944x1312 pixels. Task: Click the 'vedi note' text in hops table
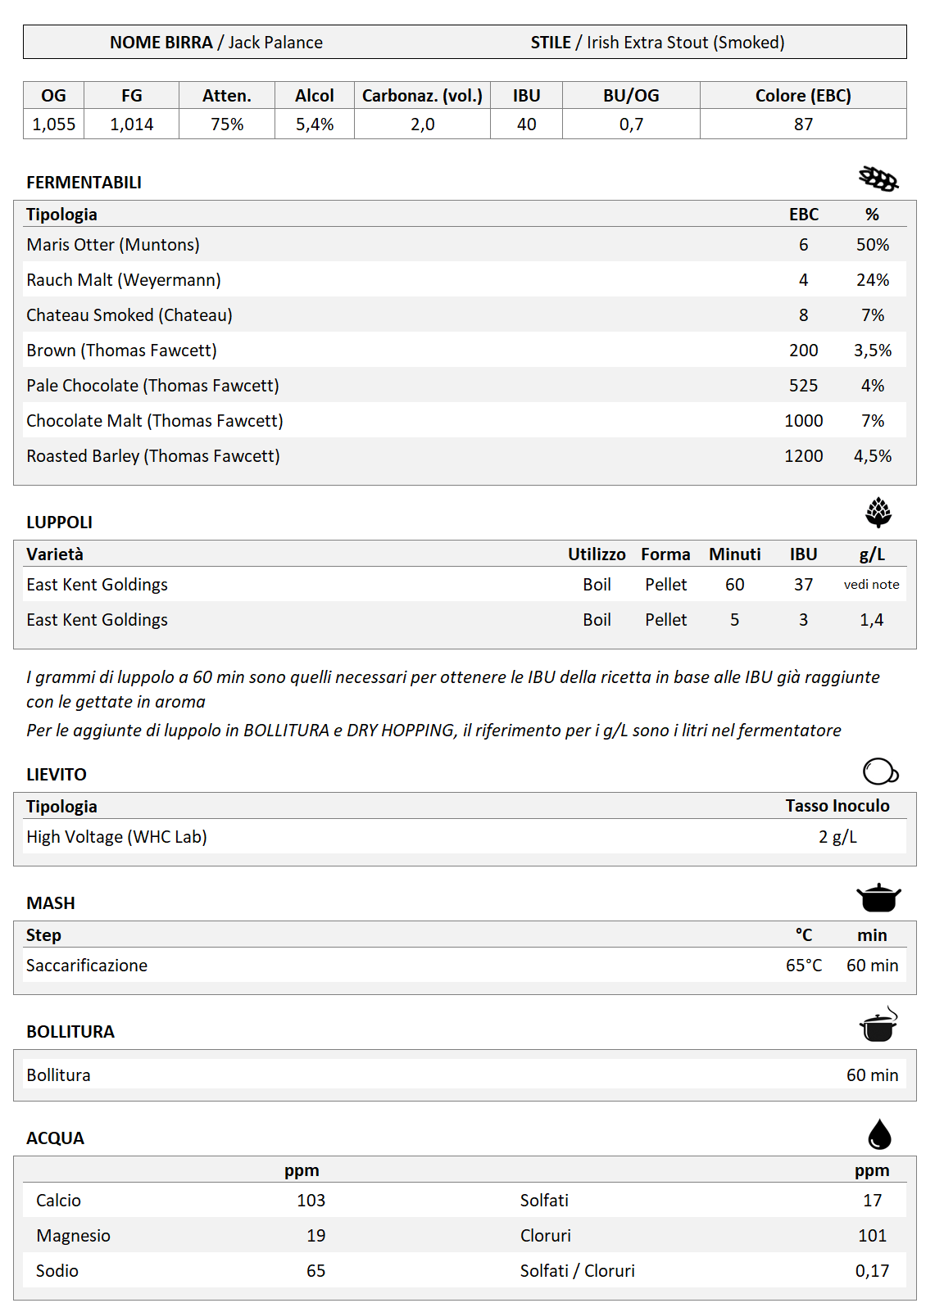[x=871, y=585]
